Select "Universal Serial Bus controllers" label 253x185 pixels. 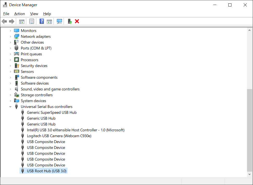46,107
